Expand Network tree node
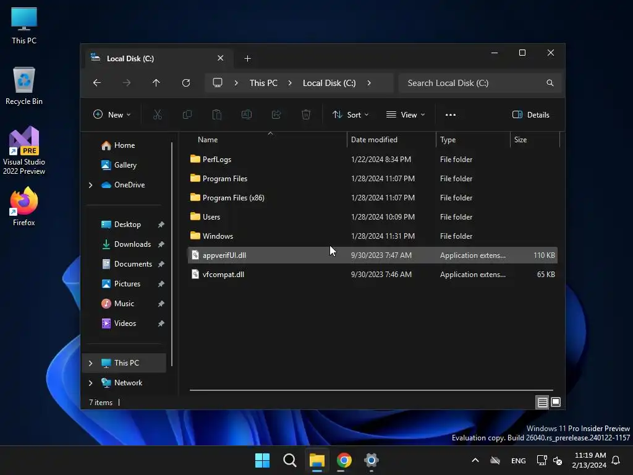The width and height of the screenshot is (633, 475). coord(90,383)
